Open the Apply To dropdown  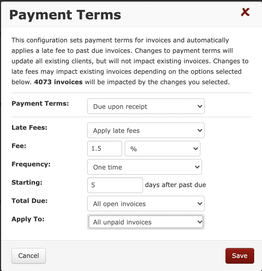tap(146, 222)
